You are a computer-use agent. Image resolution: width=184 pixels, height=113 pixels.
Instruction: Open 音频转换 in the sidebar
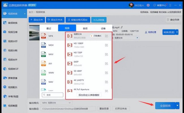pos(14,23)
